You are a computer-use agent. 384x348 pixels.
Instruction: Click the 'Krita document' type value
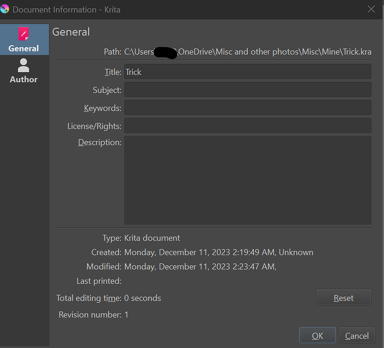pos(152,238)
